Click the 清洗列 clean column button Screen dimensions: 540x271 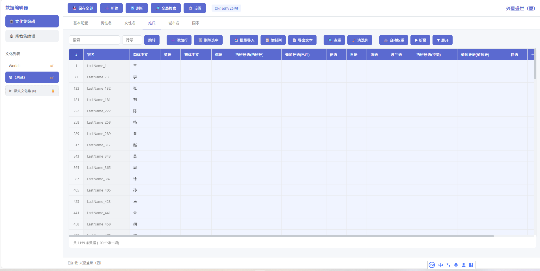(360, 40)
